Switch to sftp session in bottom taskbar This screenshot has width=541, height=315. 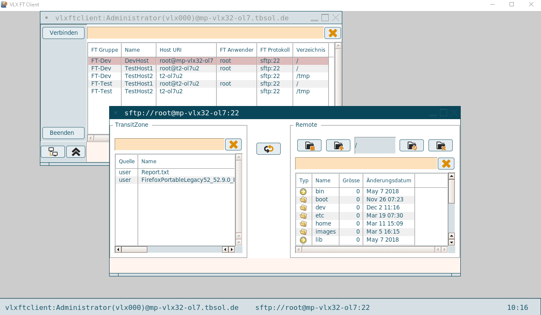coord(312,307)
